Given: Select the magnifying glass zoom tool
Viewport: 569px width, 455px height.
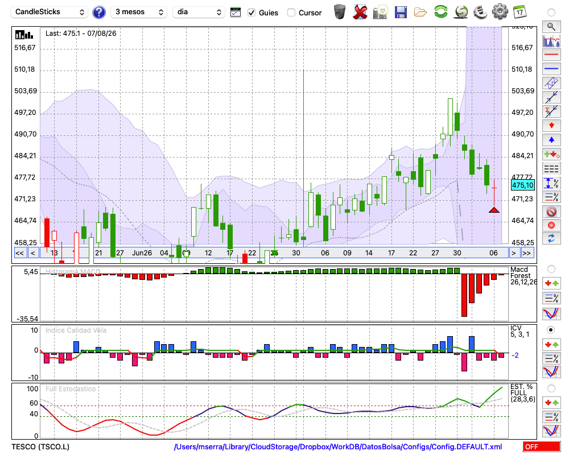Looking at the screenshot, I should pos(551,27).
